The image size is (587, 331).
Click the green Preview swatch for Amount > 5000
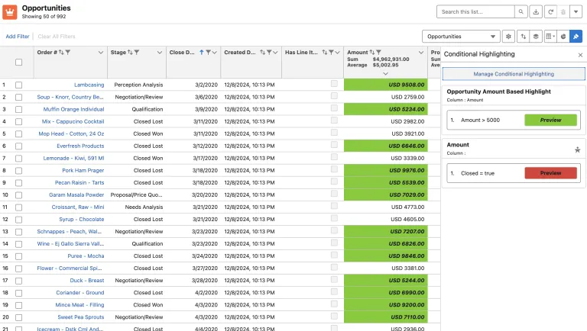pyautogui.click(x=550, y=120)
